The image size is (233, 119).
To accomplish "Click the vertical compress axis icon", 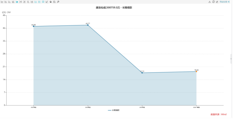I will pyautogui.click(x=24, y=2).
